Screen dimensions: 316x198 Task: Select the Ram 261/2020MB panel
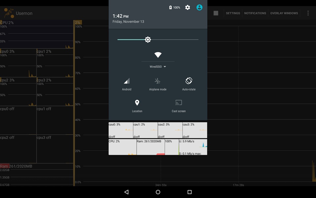tap(37, 175)
